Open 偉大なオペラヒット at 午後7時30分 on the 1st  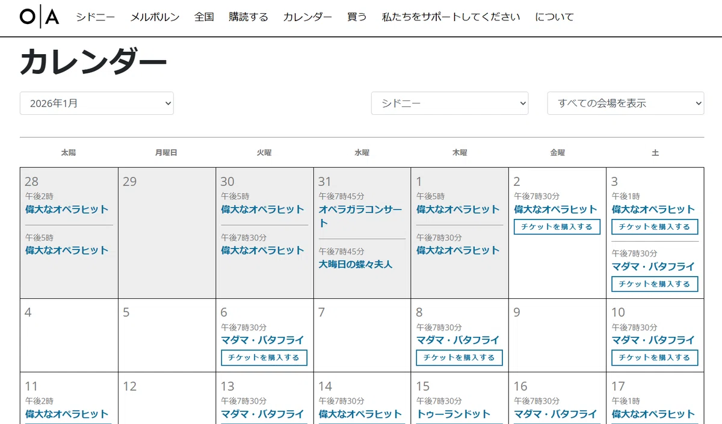click(458, 250)
